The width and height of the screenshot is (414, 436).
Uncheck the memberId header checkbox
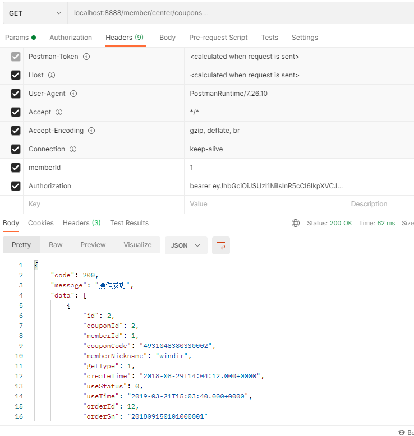point(16,168)
